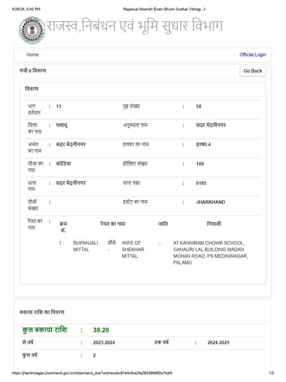Select the 4/26/24 date and time stamp
The width and height of the screenshot is (286, 382).
[x=26, y=9]
